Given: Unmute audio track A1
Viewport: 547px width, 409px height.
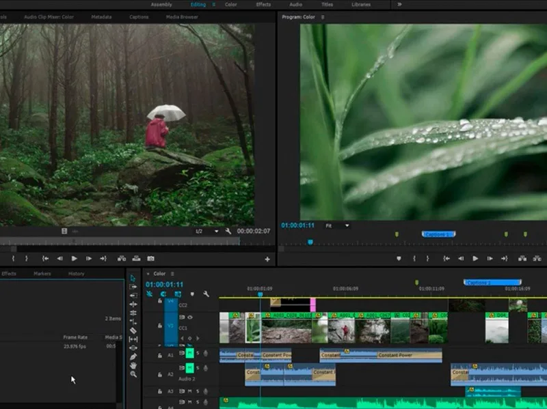Looking at the screenshot, I should coord(190,353).
